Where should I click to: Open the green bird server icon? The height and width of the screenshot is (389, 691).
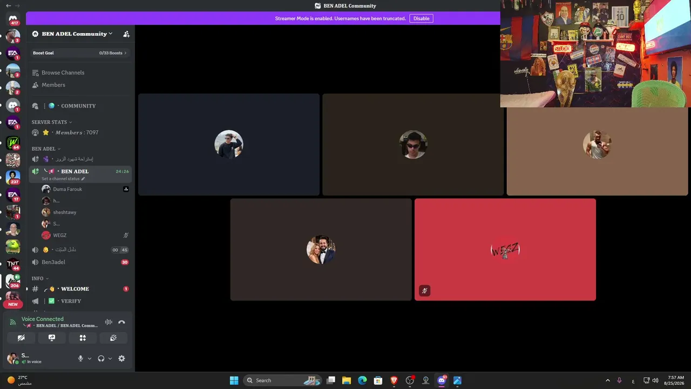pos(13,246)
